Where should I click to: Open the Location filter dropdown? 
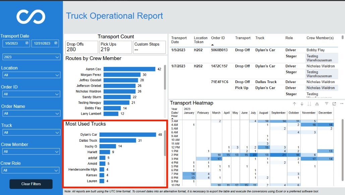[x=31, y=75]
